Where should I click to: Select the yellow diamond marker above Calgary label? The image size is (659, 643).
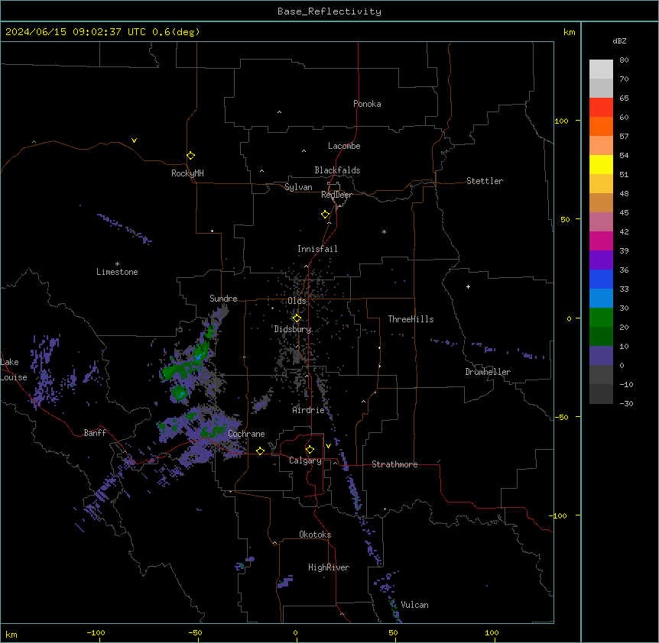coord(310,450)
